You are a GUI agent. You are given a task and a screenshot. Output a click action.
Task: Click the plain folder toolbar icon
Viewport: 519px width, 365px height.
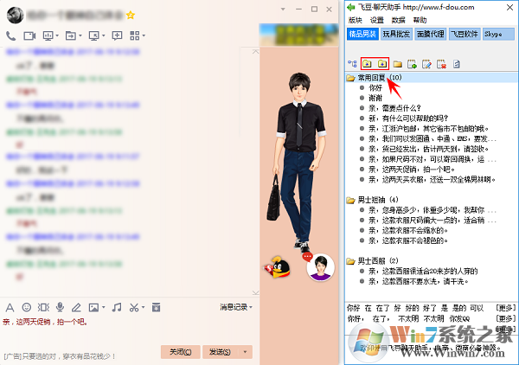[x=398, y=63]
